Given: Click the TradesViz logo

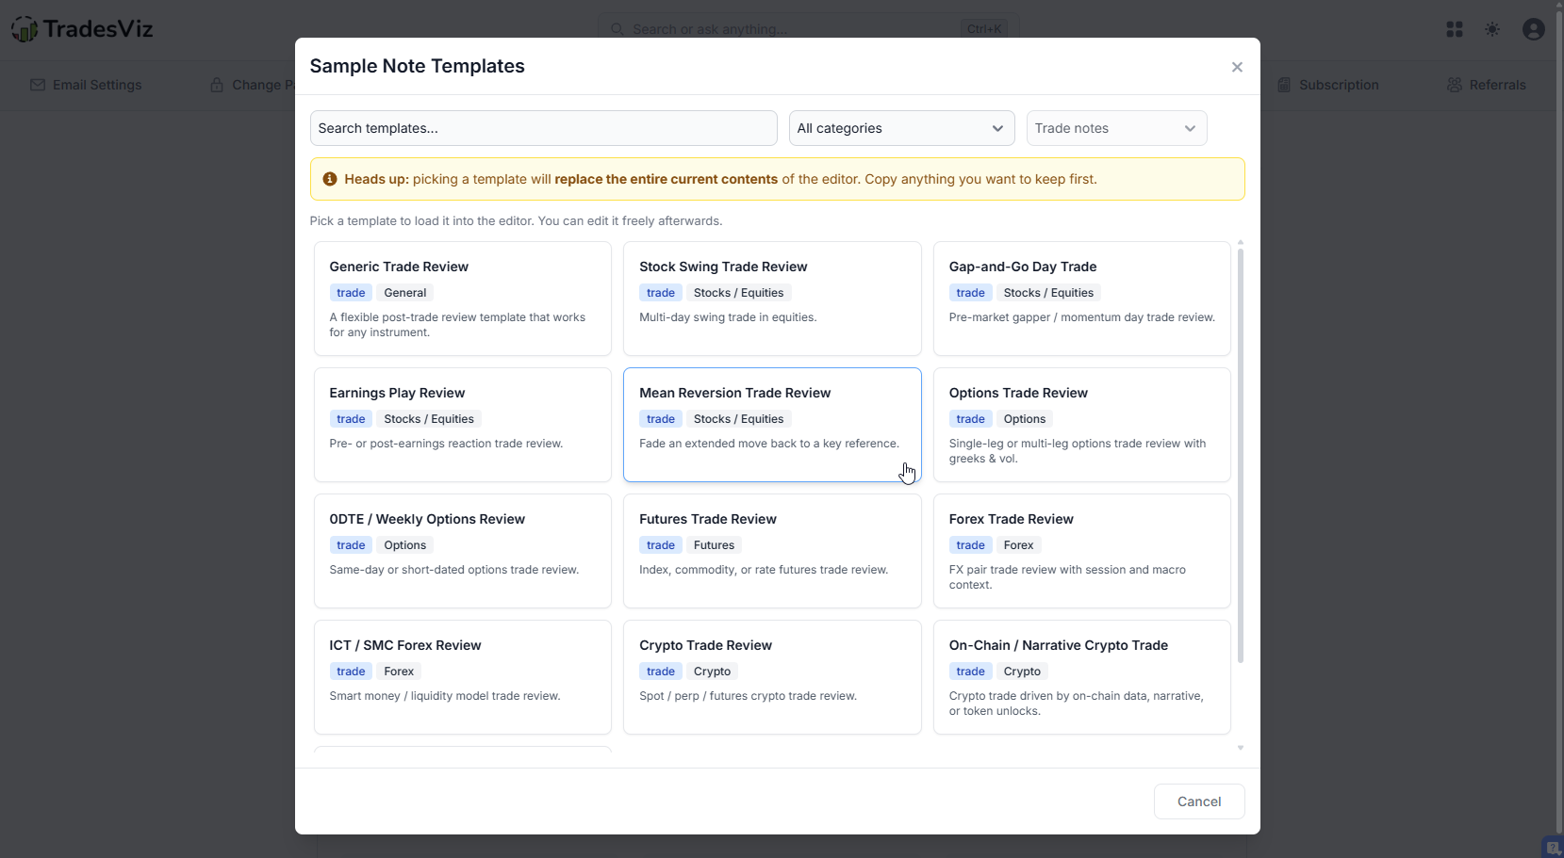Looking at the screenshot, I should click(82, 29).
